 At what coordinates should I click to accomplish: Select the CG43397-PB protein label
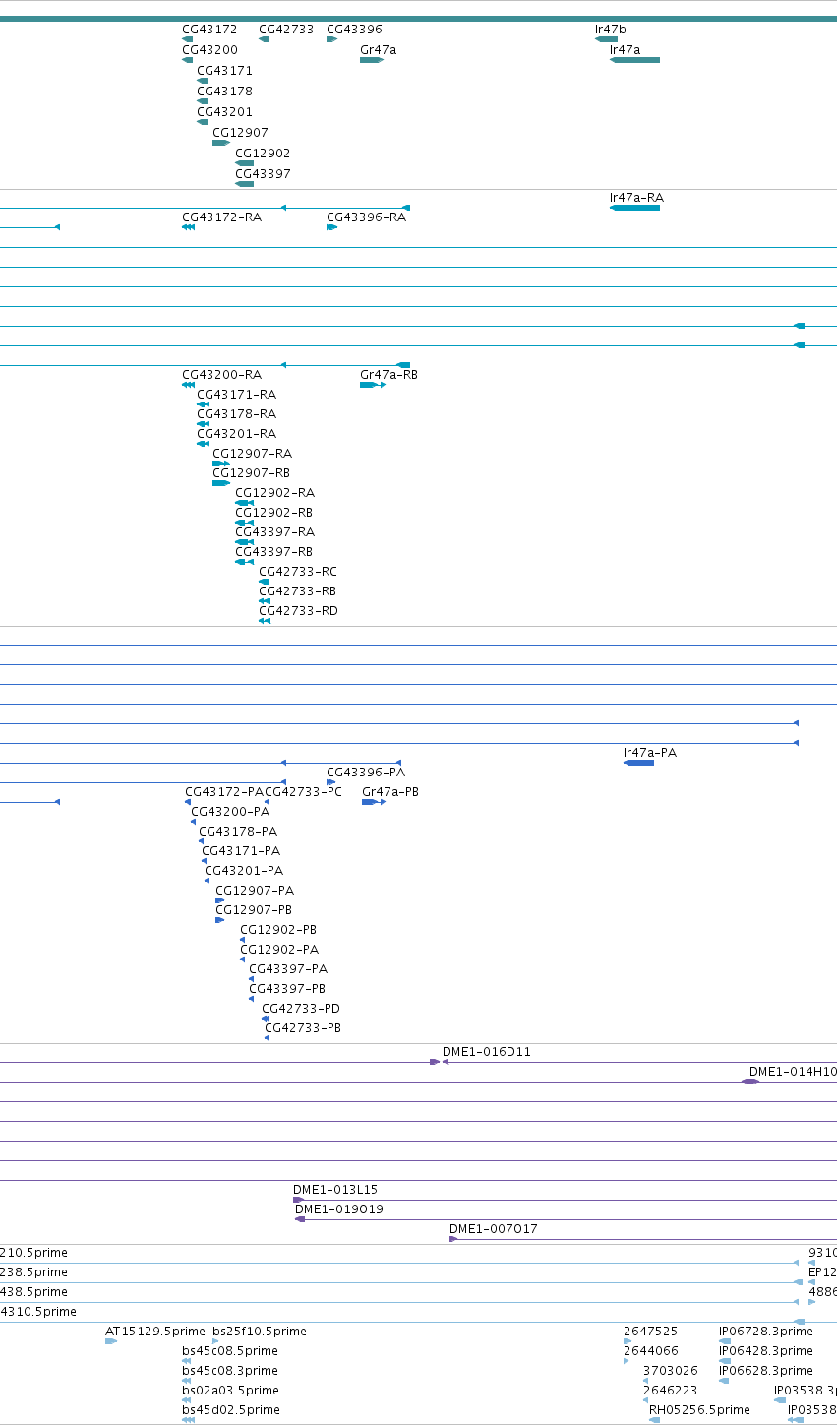tap(287, 989)
